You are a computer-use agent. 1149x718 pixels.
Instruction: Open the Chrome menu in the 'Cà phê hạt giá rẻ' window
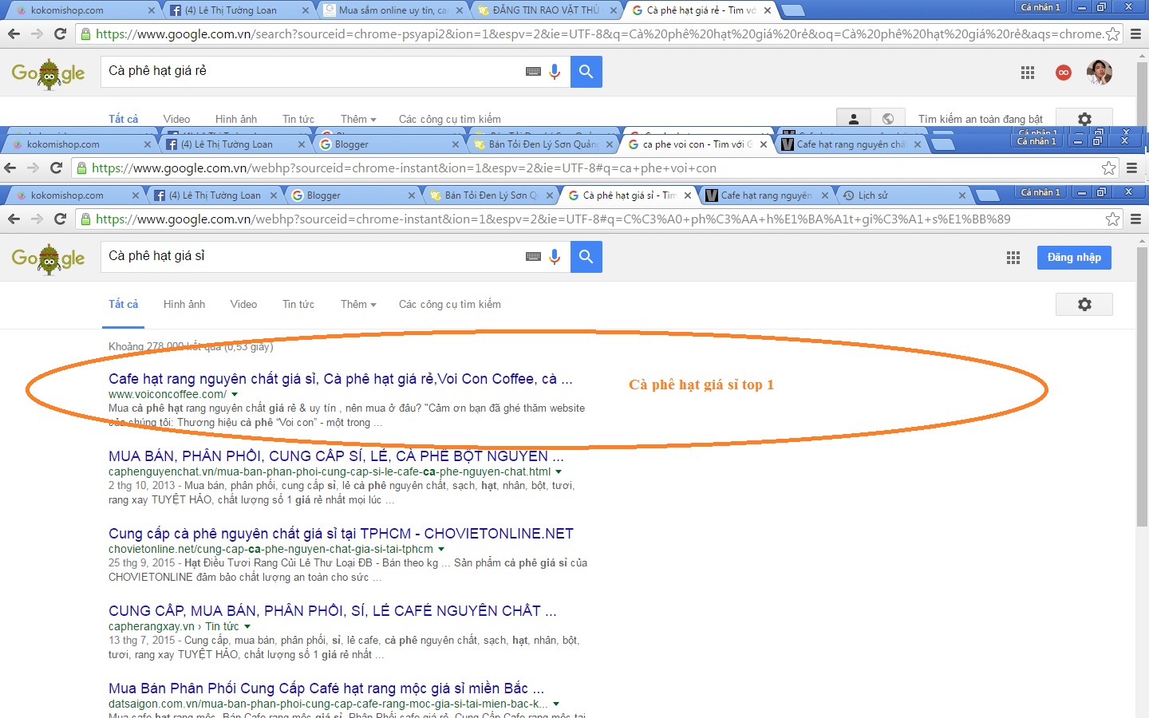(x=1136, y=34)
